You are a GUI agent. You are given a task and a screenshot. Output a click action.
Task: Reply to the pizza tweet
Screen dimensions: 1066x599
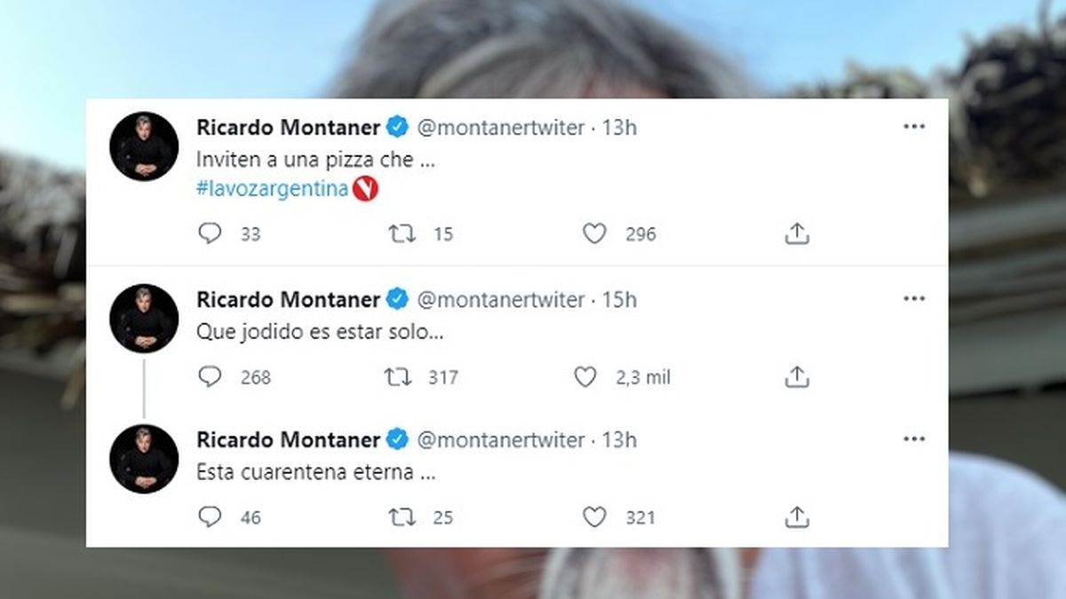[x=210, y=233]
